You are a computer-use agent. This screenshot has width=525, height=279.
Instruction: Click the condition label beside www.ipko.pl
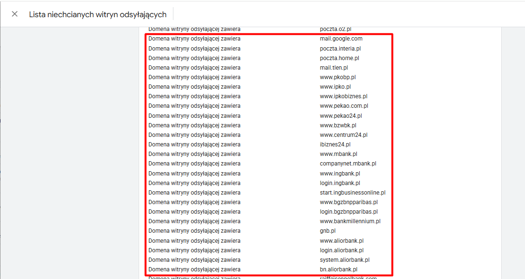194,86
